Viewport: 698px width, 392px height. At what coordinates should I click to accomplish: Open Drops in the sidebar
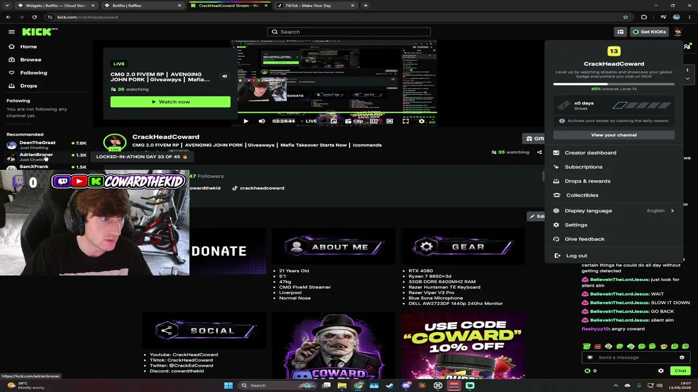pyautogui.click(x=28, y=85)
